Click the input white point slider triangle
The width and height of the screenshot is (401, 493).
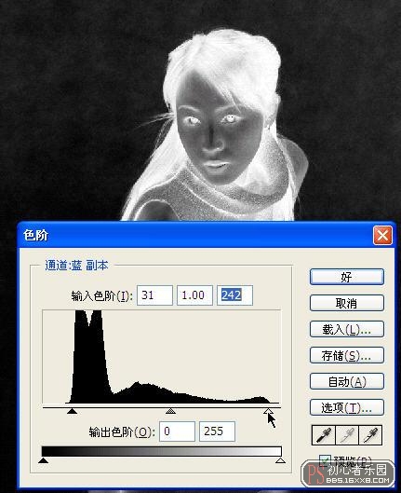pyautogui.click(x=268, y=411)
